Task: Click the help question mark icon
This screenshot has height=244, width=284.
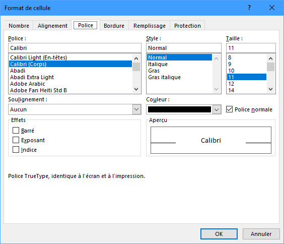Action: pyautogui.click(x=249, y=8)
